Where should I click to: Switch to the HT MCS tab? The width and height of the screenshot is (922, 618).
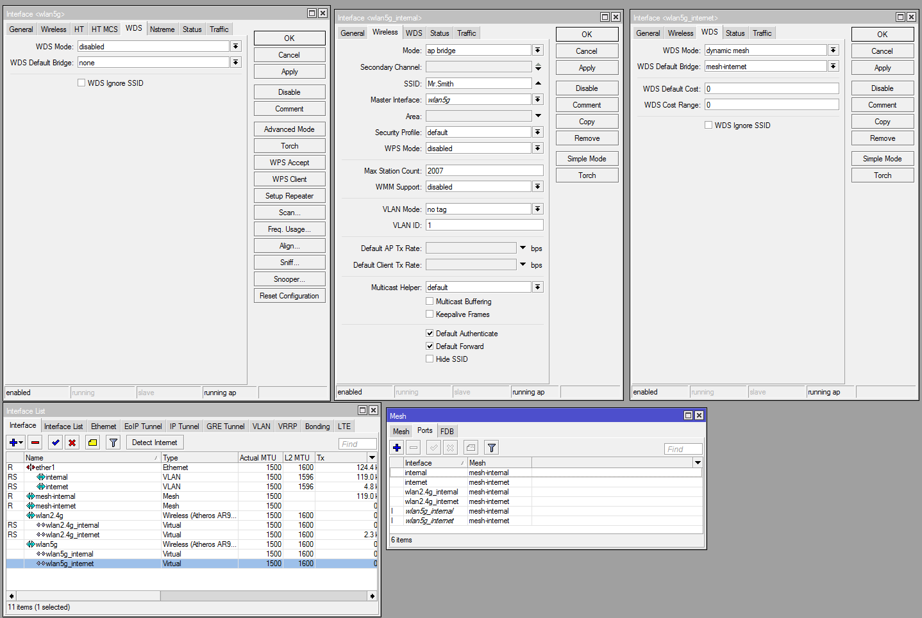105,29
